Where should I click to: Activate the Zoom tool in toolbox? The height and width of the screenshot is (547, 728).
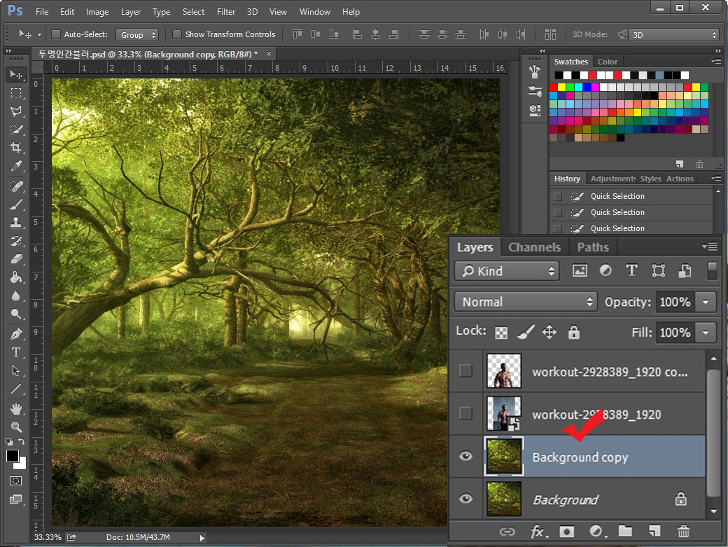(x=16, y=427)
